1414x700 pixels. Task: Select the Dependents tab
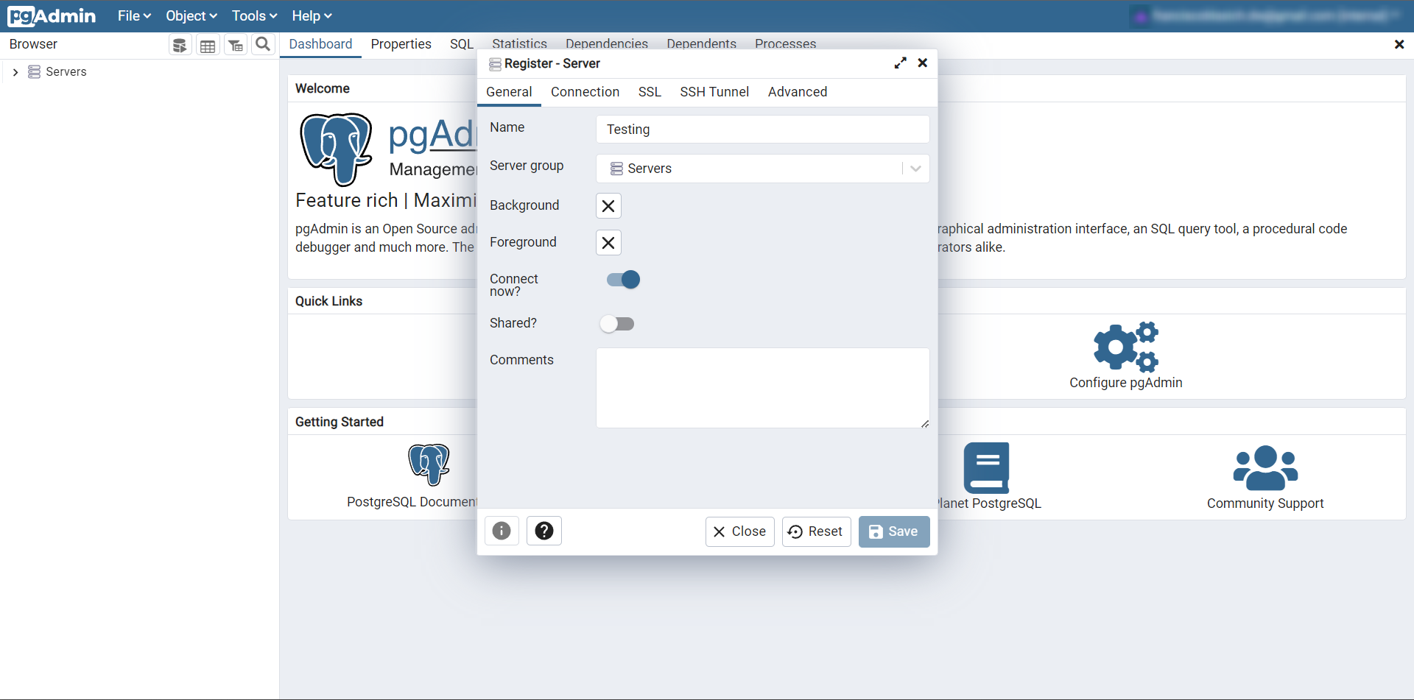click(x=701, y=44)
